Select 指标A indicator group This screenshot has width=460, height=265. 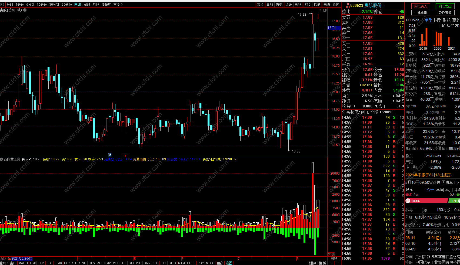[4, 263]
